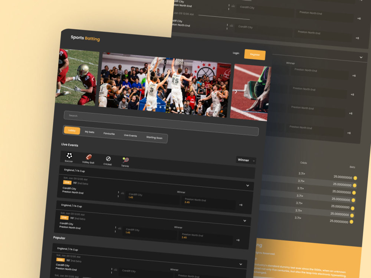The height and width of the screenshot is (278, 371).
Task: Open the Favourite tab
Action: [109, 133]
